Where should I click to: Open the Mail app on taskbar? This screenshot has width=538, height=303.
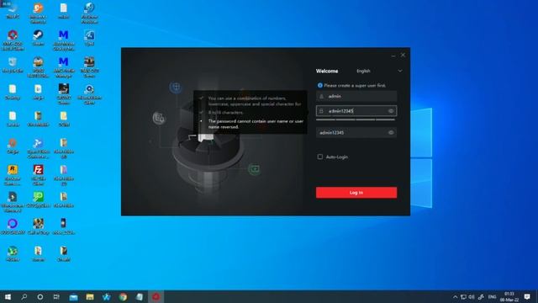(x=73, y=297)
